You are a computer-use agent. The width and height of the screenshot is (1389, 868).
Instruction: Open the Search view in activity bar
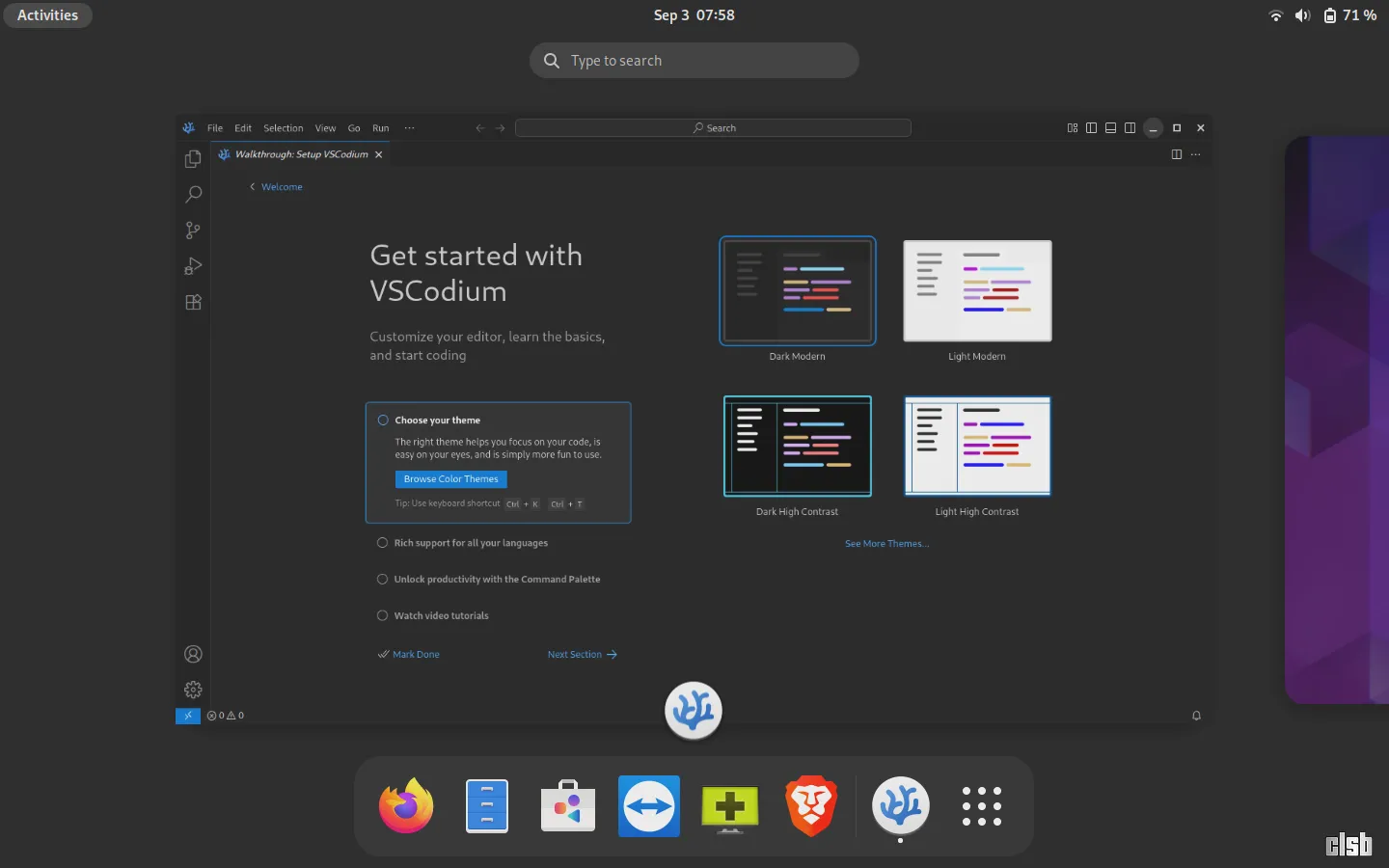(x=193, y=194)
